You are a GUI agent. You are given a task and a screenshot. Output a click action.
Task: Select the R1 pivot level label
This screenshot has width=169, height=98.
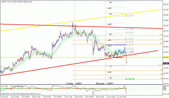(x=111, y=35)
